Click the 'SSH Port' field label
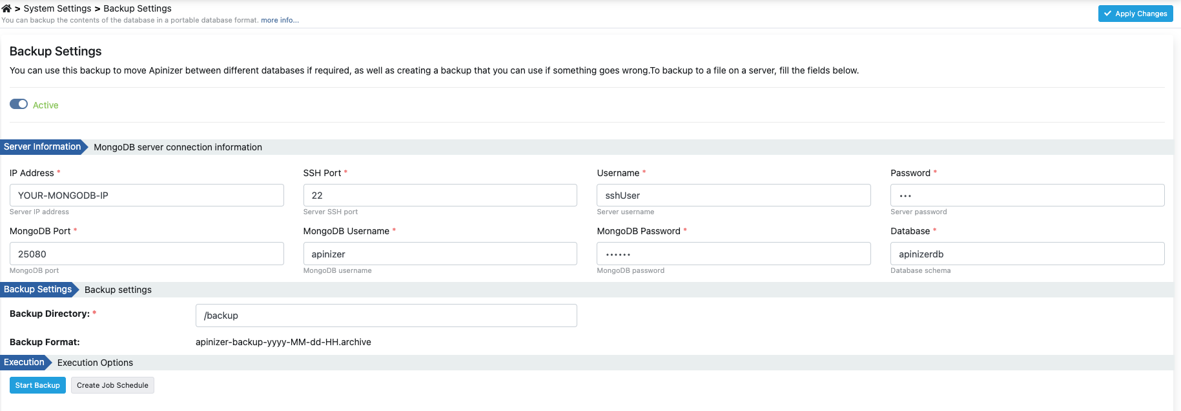The height and width of the screenshot is (411, 1181). point(322,173)
